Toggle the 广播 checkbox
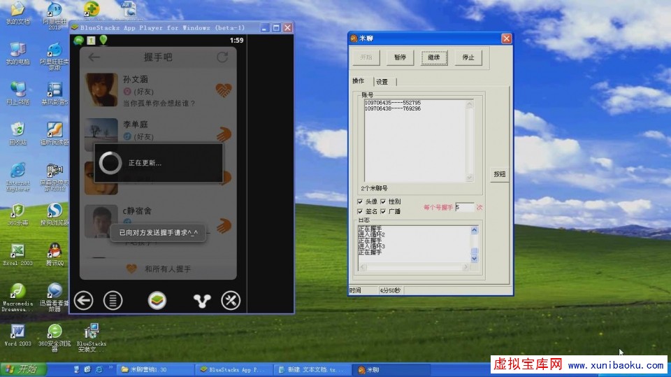This screenshot has width=671, height=377. pos(383,211)
